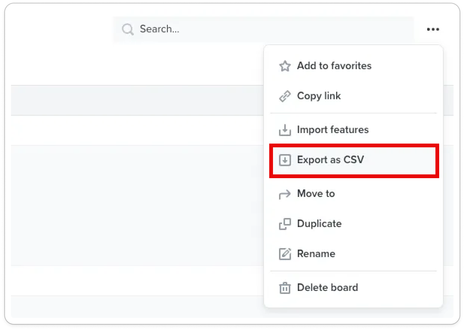The height and width of the screenshot is (330, 464).
Task: Click the overlapping squares icon beside Duplicate
Action: click(285, 224)
